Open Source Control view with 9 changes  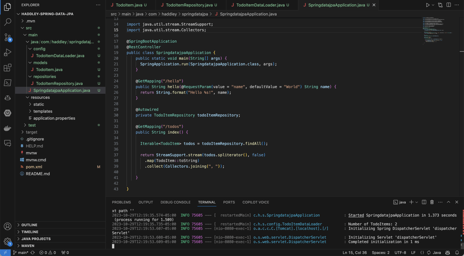(x=8, y=37)
